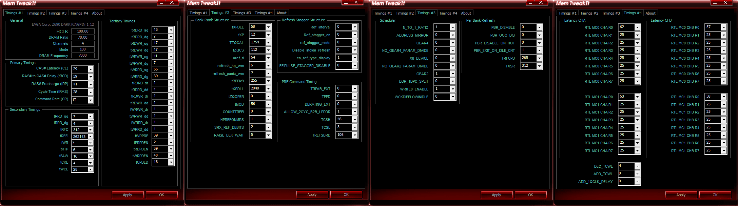738x206 pixels.
Task: Click the Mode field showing 100
Action: (x=83, y=49)
